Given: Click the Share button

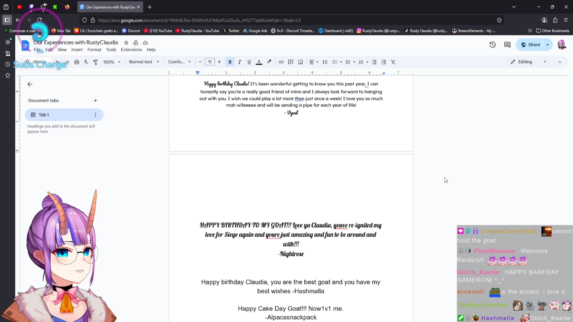Looking at the screenshot, I should 530,45.
